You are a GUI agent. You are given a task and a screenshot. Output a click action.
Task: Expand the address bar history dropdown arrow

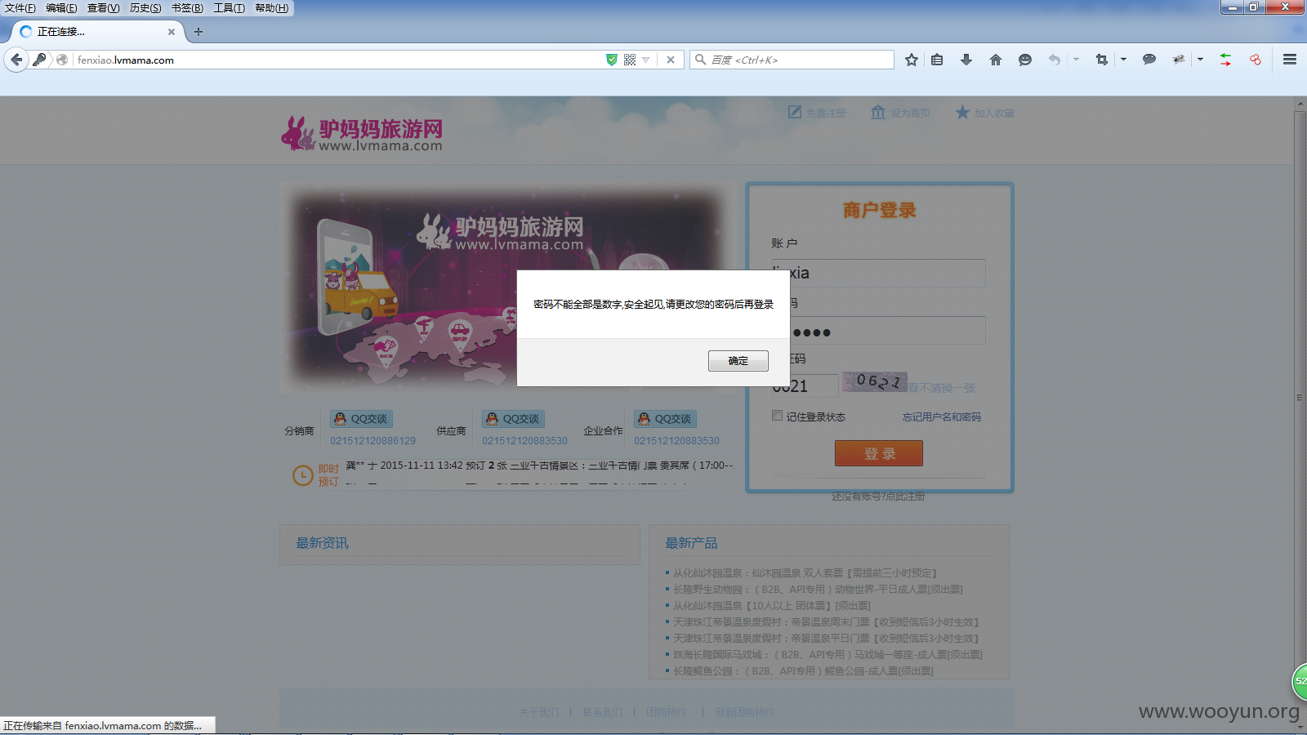point(646,60)
